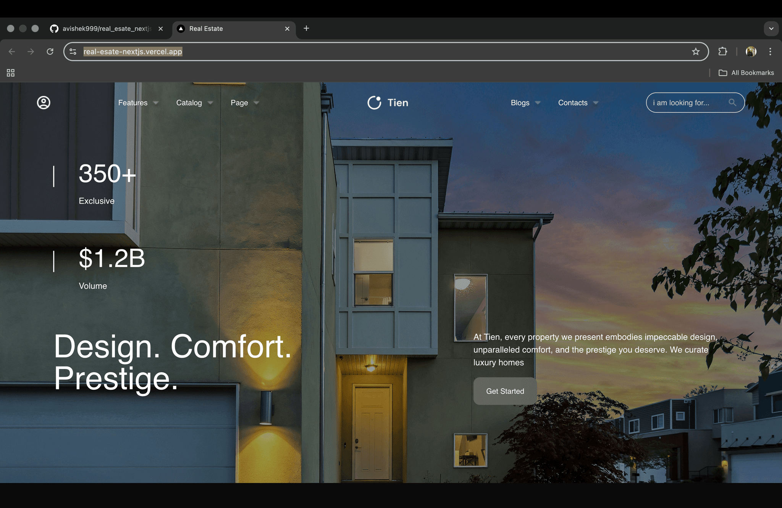Click the Get Started button
The image size is (782, 508).
(x=505, y=391)
